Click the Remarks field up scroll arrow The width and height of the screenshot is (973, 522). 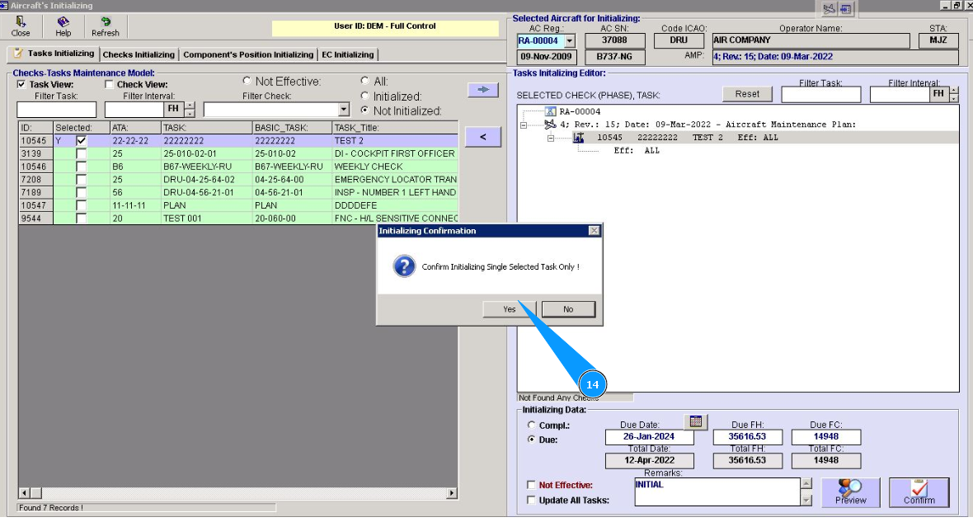[806, 483]
